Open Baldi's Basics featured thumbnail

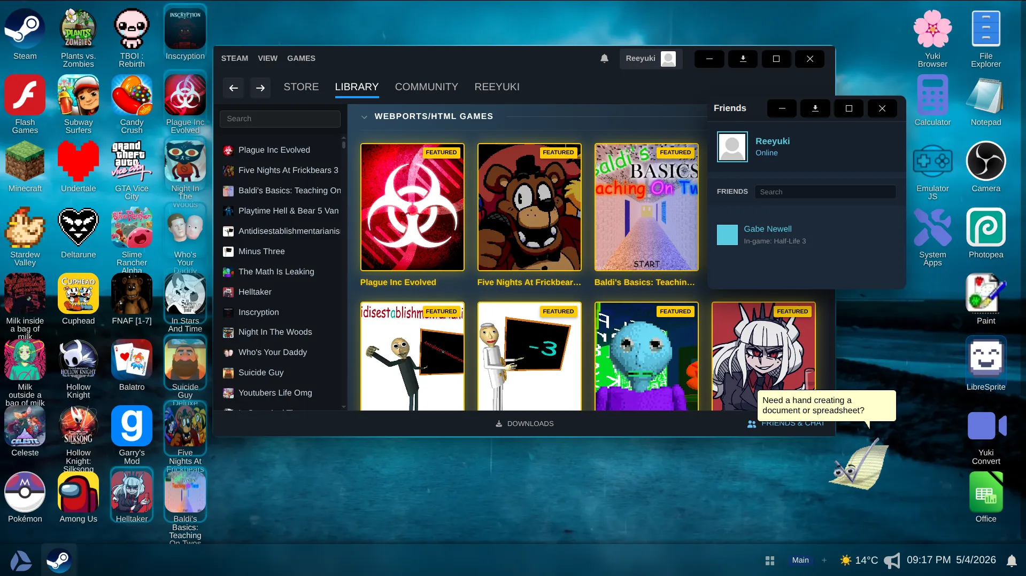coord(646,207)
